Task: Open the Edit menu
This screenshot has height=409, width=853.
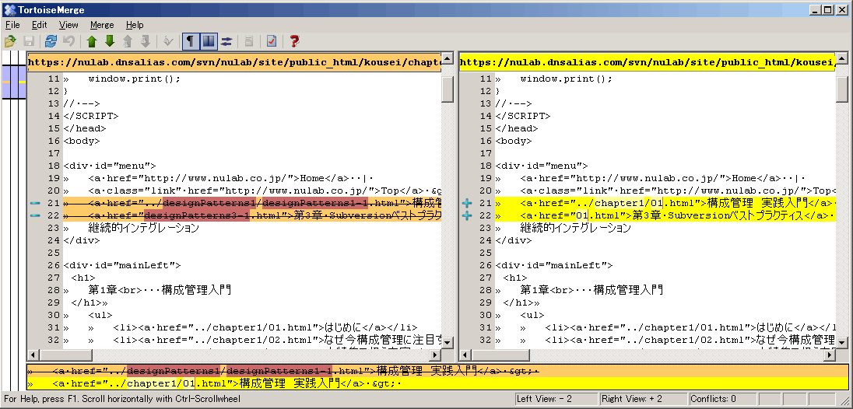Action: pyautogui.click(x=40, y=25)
